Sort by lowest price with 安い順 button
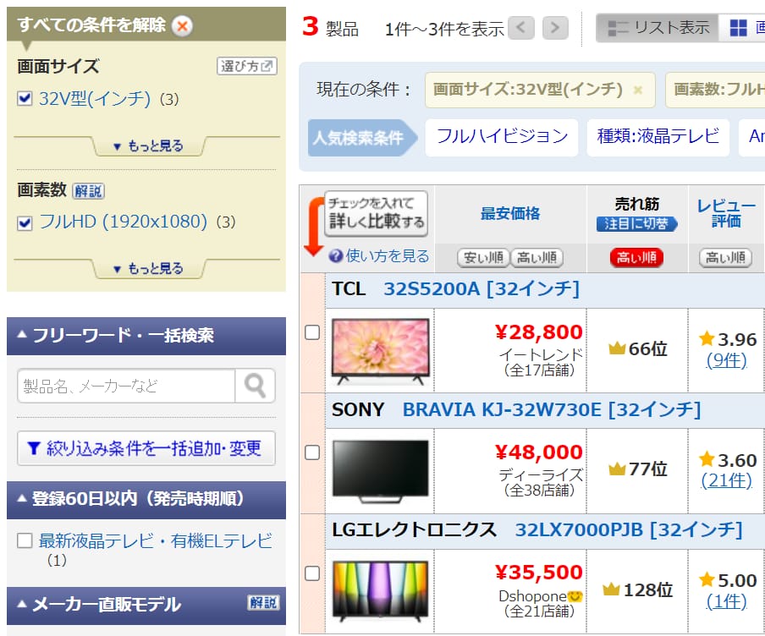765x636 pixels. 483,258
